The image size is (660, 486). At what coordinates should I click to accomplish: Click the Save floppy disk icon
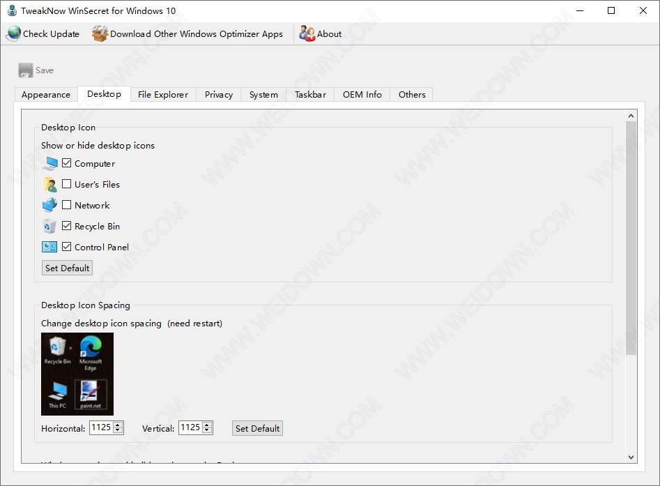tap(25, 70)
